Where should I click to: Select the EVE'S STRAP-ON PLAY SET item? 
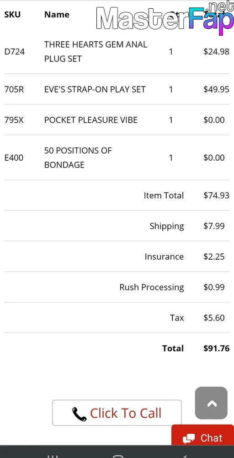pos(95,89)
